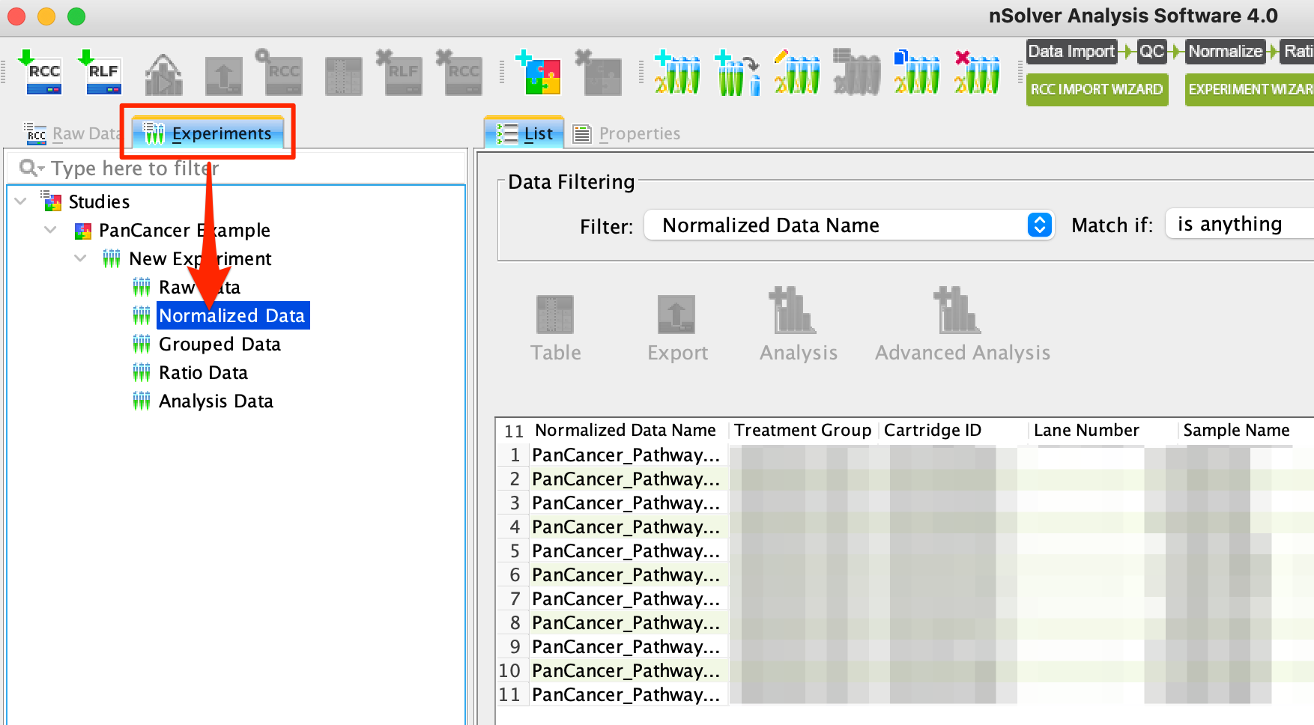
Task: Click the Table icon in the list panel
Action: coord(555,327)
